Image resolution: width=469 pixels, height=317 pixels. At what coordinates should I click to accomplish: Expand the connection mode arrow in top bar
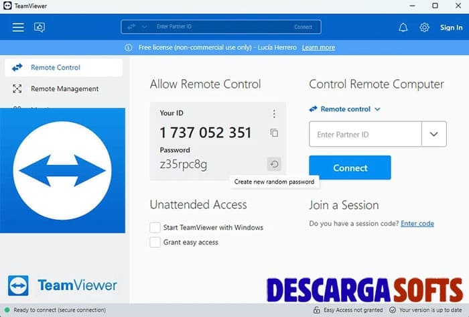[x=144, y=27]
